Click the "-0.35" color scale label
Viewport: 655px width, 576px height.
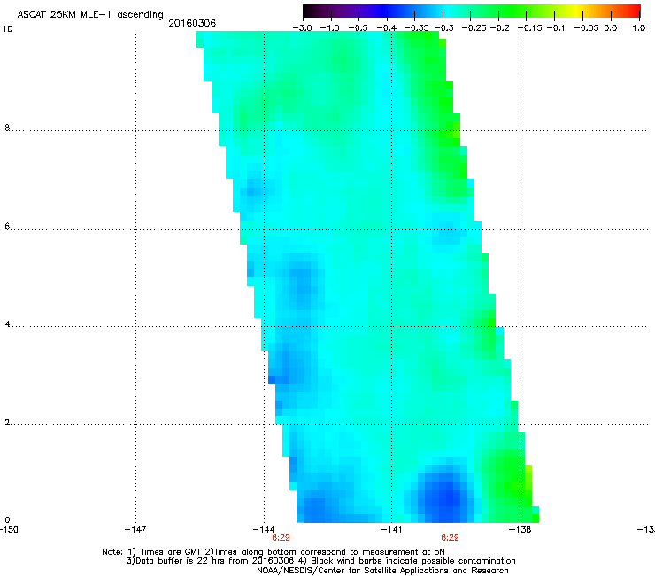414,28
